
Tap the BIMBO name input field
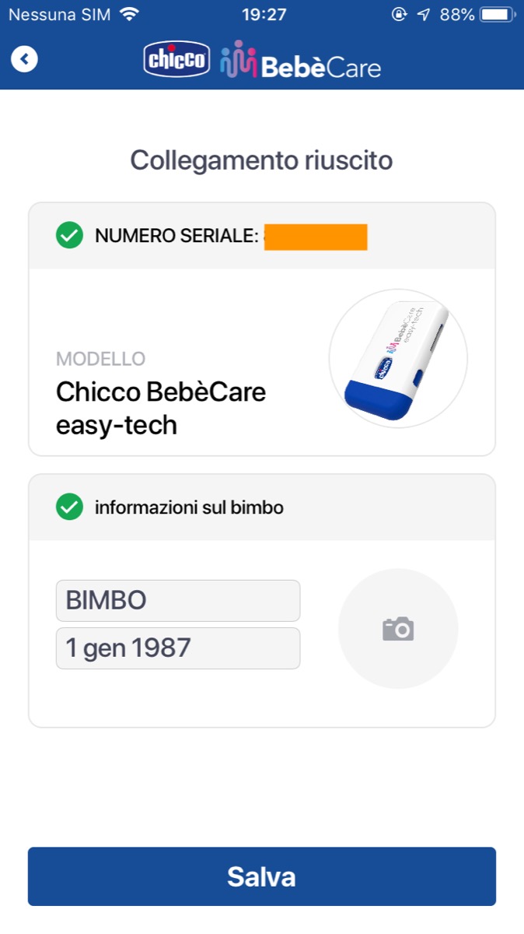point(178,601)
